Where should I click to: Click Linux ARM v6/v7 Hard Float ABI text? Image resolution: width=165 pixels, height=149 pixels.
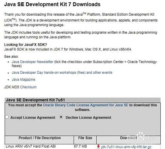tap(31, 146)
